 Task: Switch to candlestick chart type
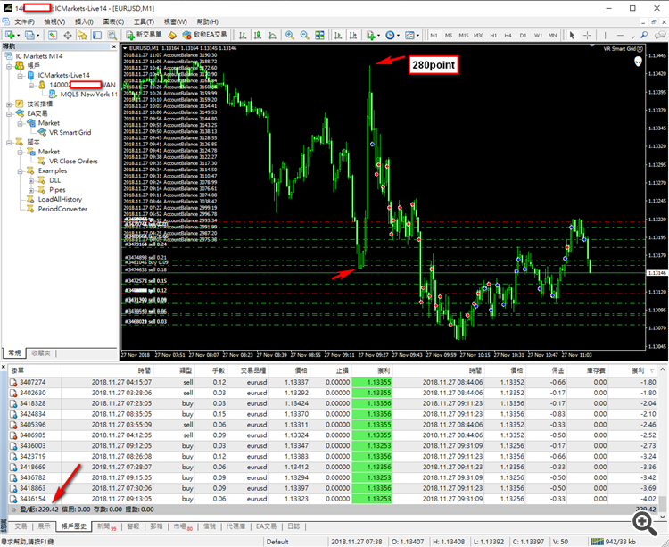[x=258, y=35]
